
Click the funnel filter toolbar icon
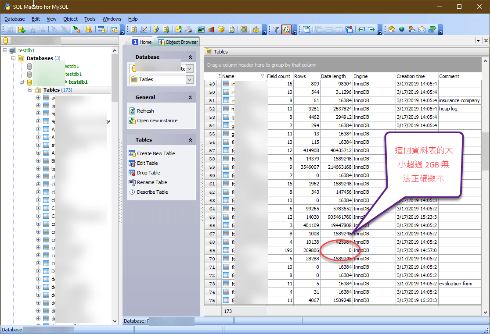coord(276,30)
